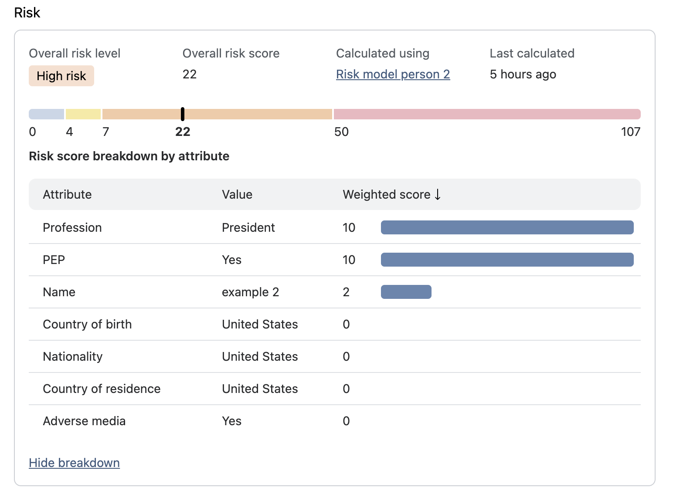
Task: Click the Profession weighted score bar
Action: click(x=507, y=227)
